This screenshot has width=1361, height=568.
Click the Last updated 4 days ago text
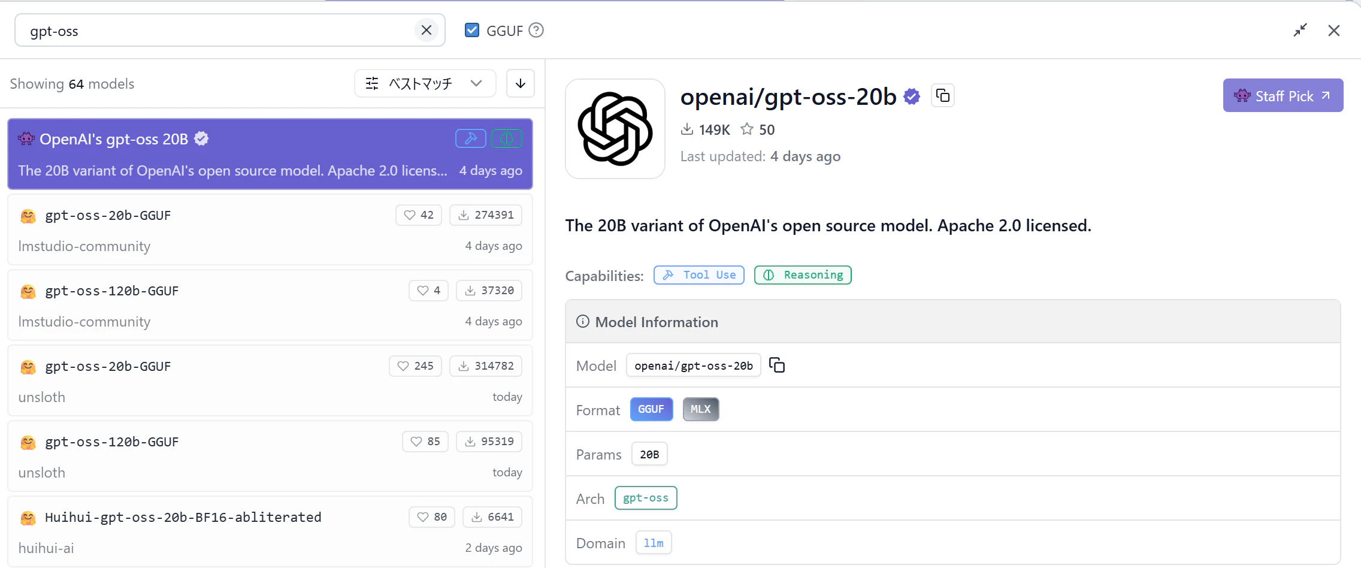click(x=761, y=156)
